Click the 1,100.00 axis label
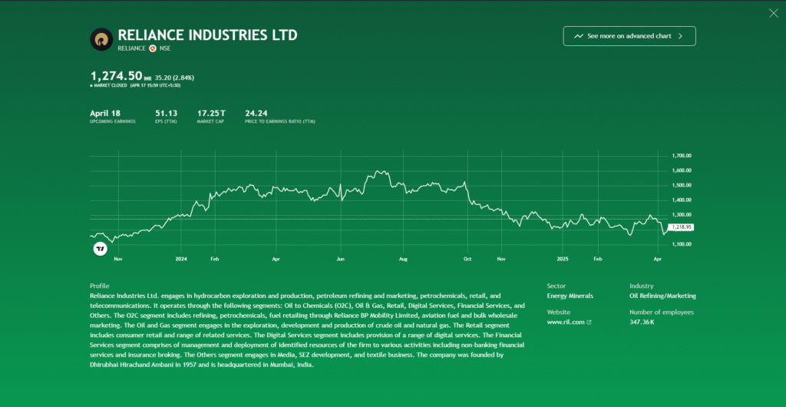This screenshot has height=407, width=786. click(x=682, y=244)
